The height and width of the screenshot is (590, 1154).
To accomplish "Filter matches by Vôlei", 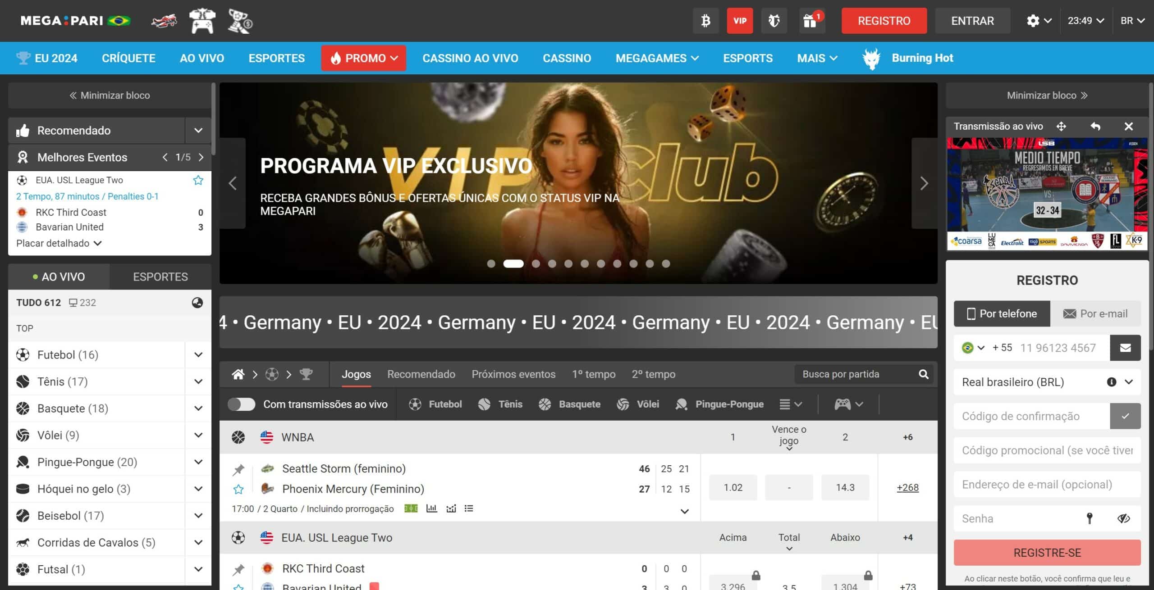I will point(637,404).
